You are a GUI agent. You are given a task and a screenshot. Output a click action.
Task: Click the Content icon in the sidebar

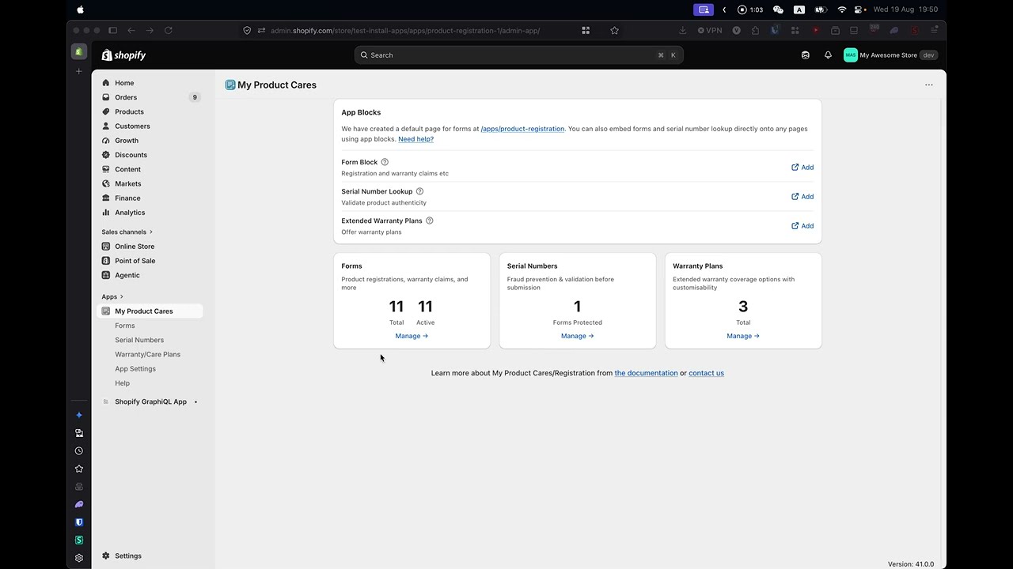point(106,169)
